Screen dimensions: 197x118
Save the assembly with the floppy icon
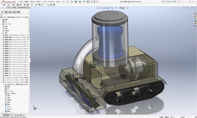coord(76,2)
